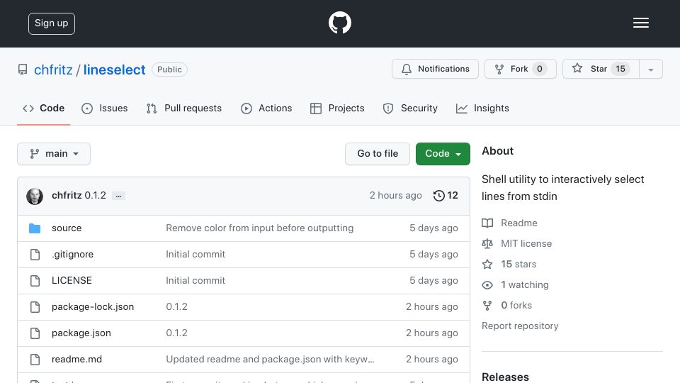Click the source folder icon
680x383 pixels.
(35, 228)
